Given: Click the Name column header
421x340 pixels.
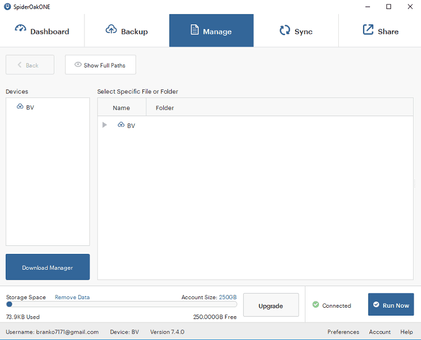Looking at the screenshot, I should 122,108.
